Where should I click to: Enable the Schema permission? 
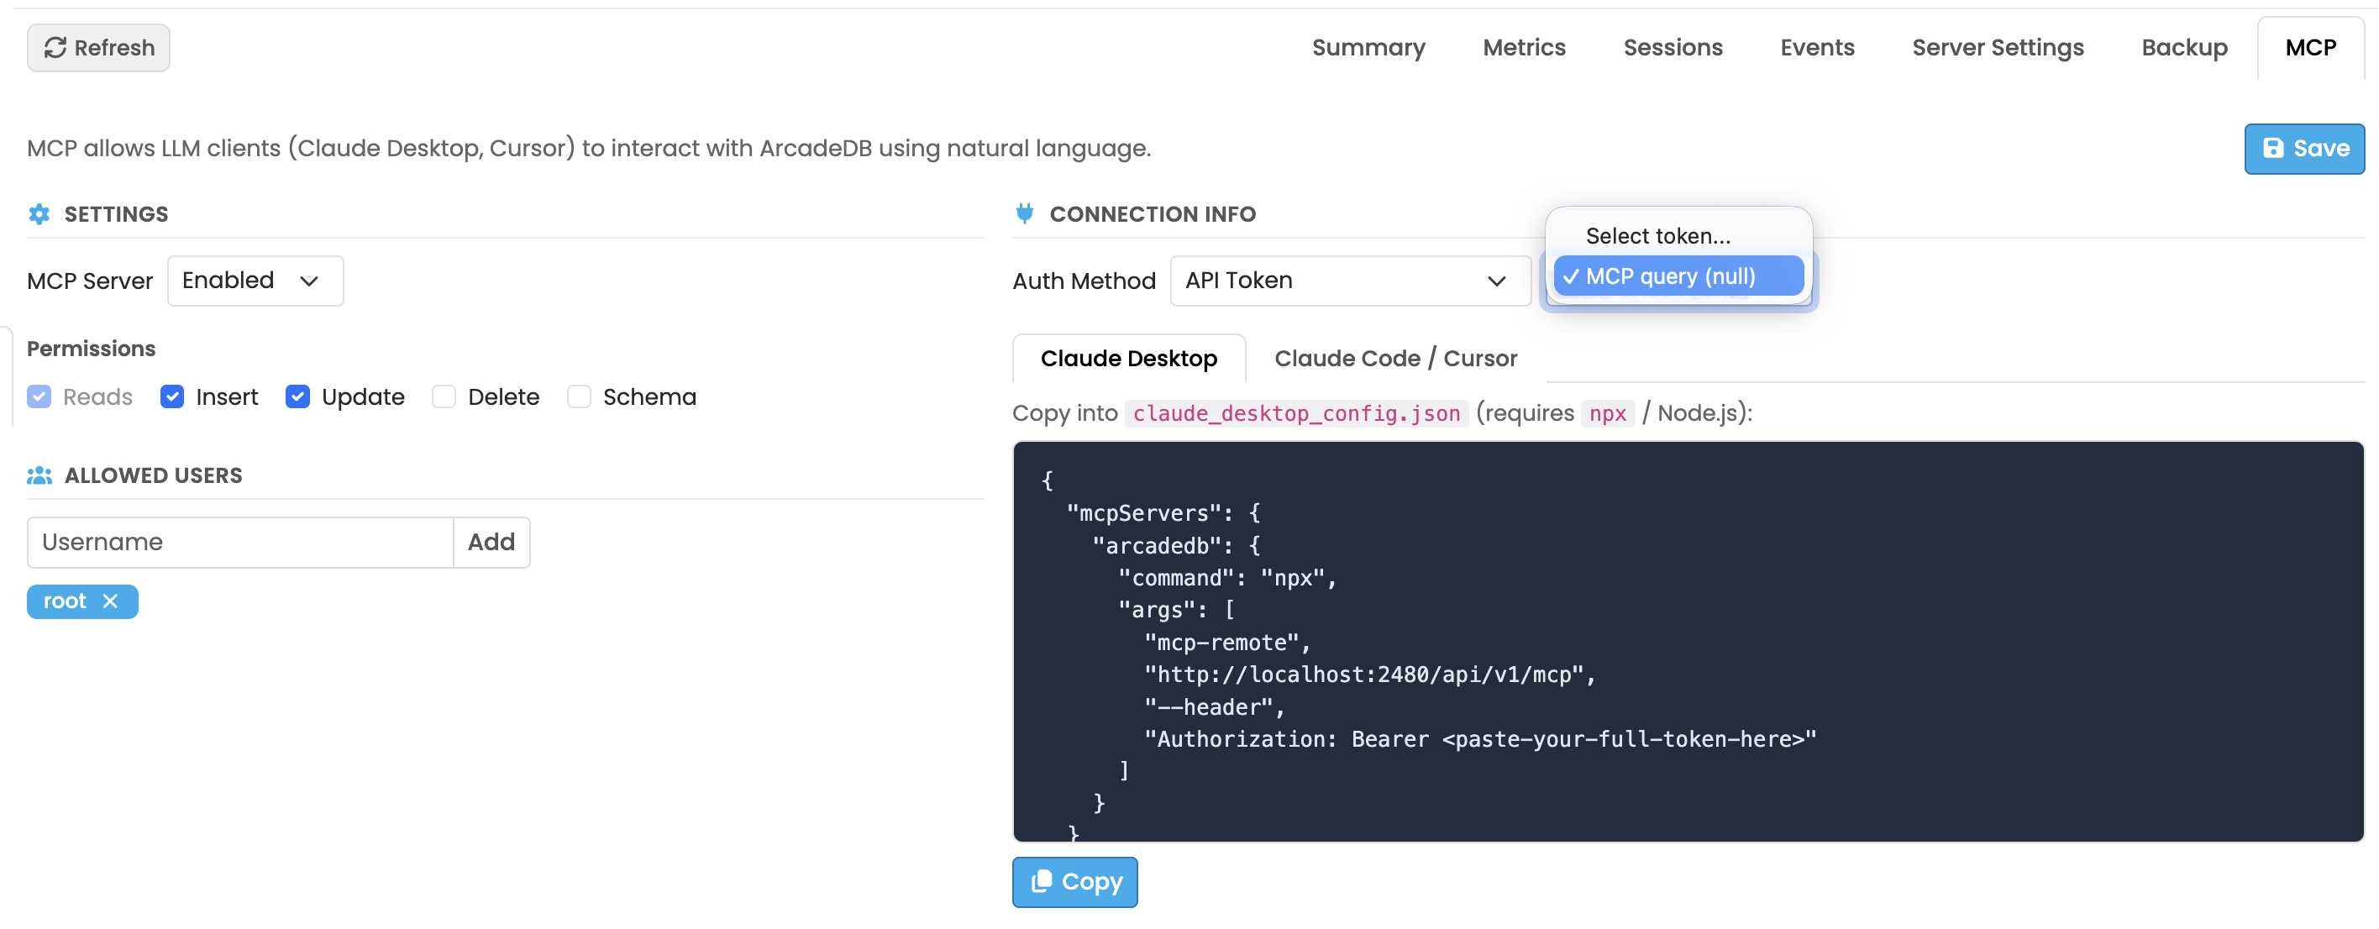[579, 396]
